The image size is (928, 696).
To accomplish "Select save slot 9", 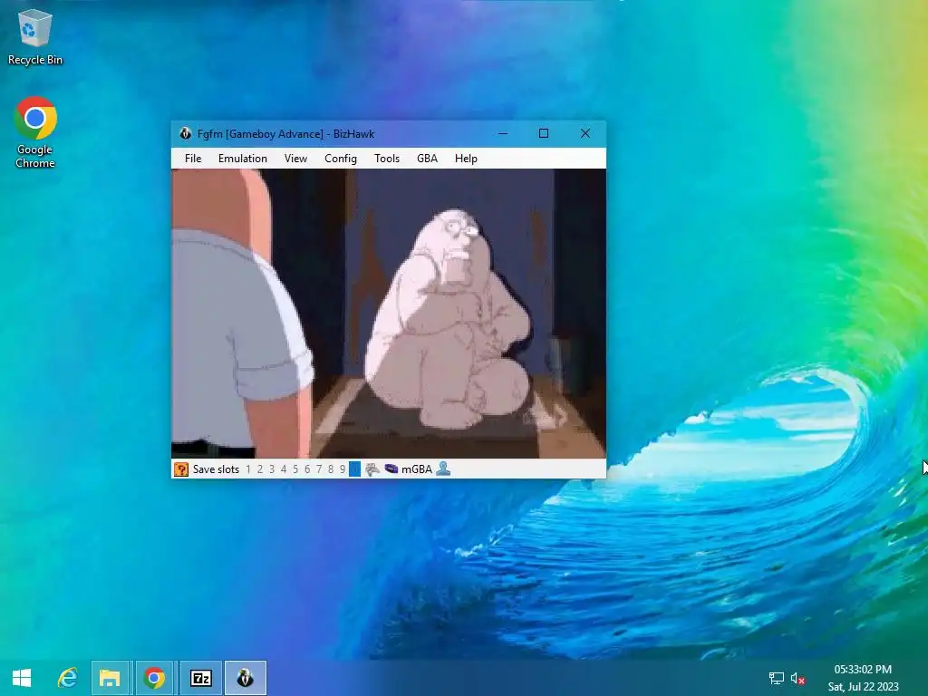I will pyautogui.click(x=343, y=469).
